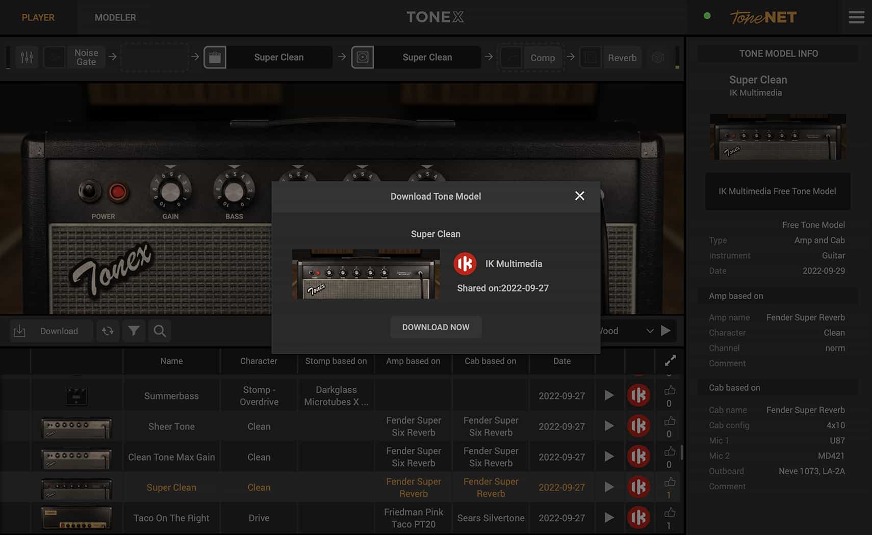The image size is (872, 535).
Task: Sort by Cab based on column header
Action: [491, 361]
